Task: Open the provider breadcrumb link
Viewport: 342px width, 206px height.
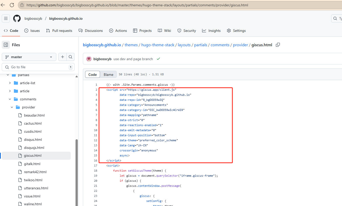Action: pyautogui.click(x=240, y=45)
